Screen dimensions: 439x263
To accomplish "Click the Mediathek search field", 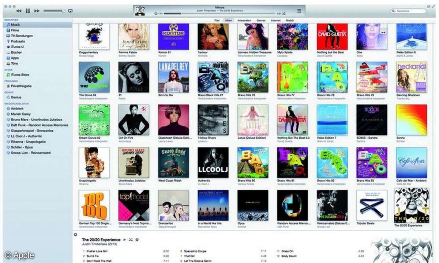I will (x=408, y=11).
